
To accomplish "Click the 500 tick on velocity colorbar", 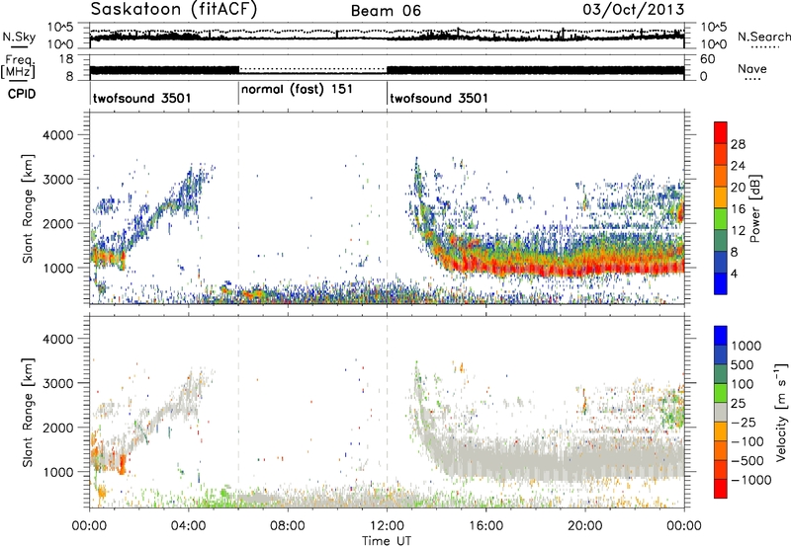I will pyautogui.click(x=743, y=364).
